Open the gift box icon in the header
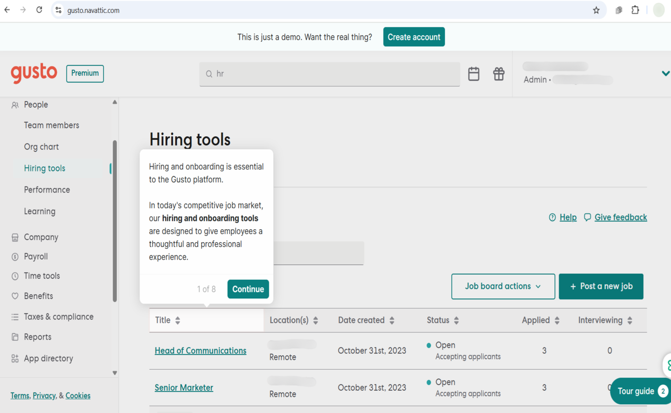 499,74
